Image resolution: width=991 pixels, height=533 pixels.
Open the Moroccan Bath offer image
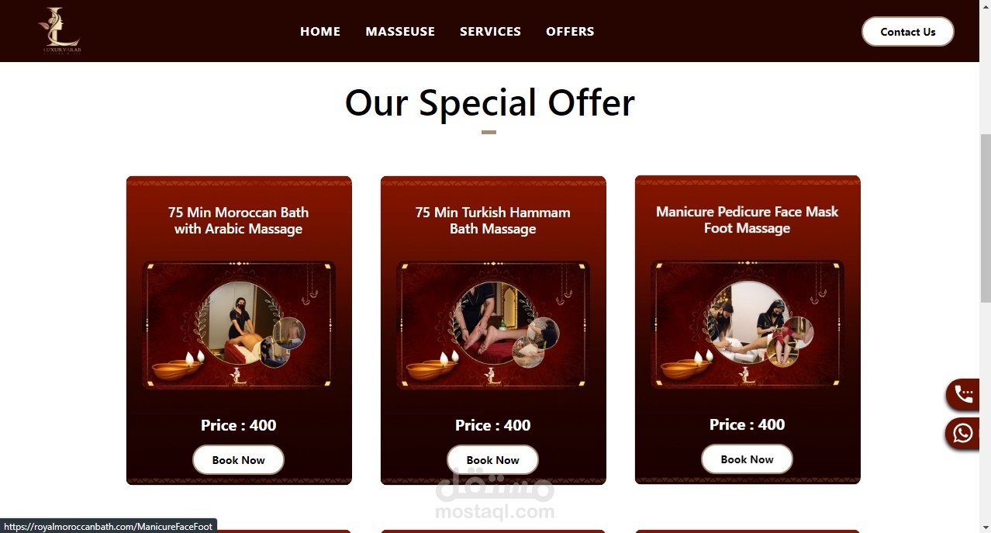[x=239, y=325]
